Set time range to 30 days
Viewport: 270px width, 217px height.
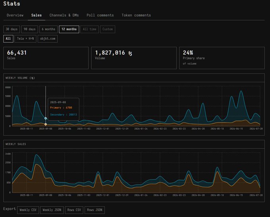pos(12,29)
